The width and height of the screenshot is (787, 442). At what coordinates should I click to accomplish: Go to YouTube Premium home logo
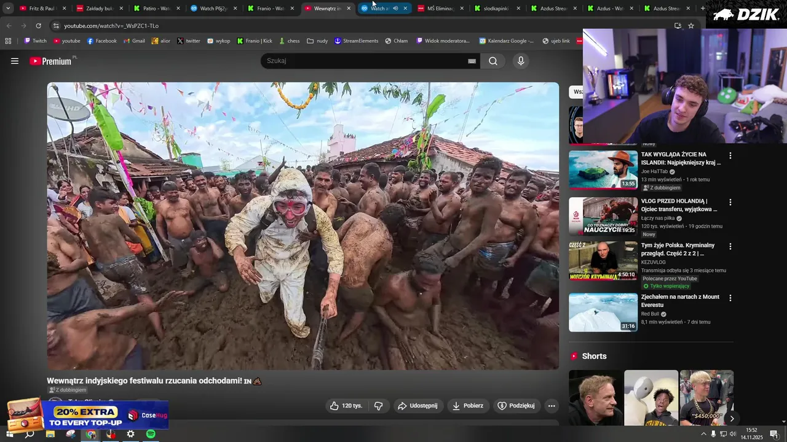click(51, 61)
